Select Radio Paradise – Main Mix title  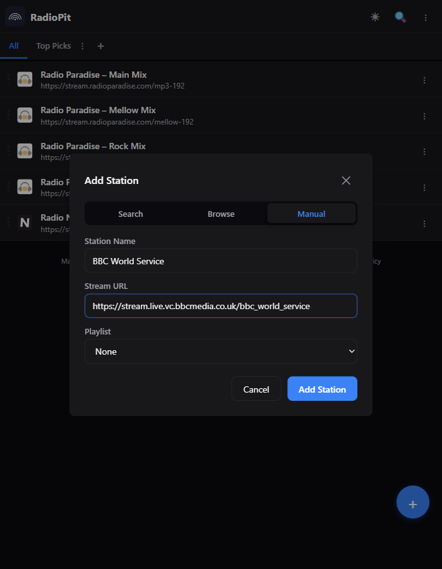tap(93, 75)
